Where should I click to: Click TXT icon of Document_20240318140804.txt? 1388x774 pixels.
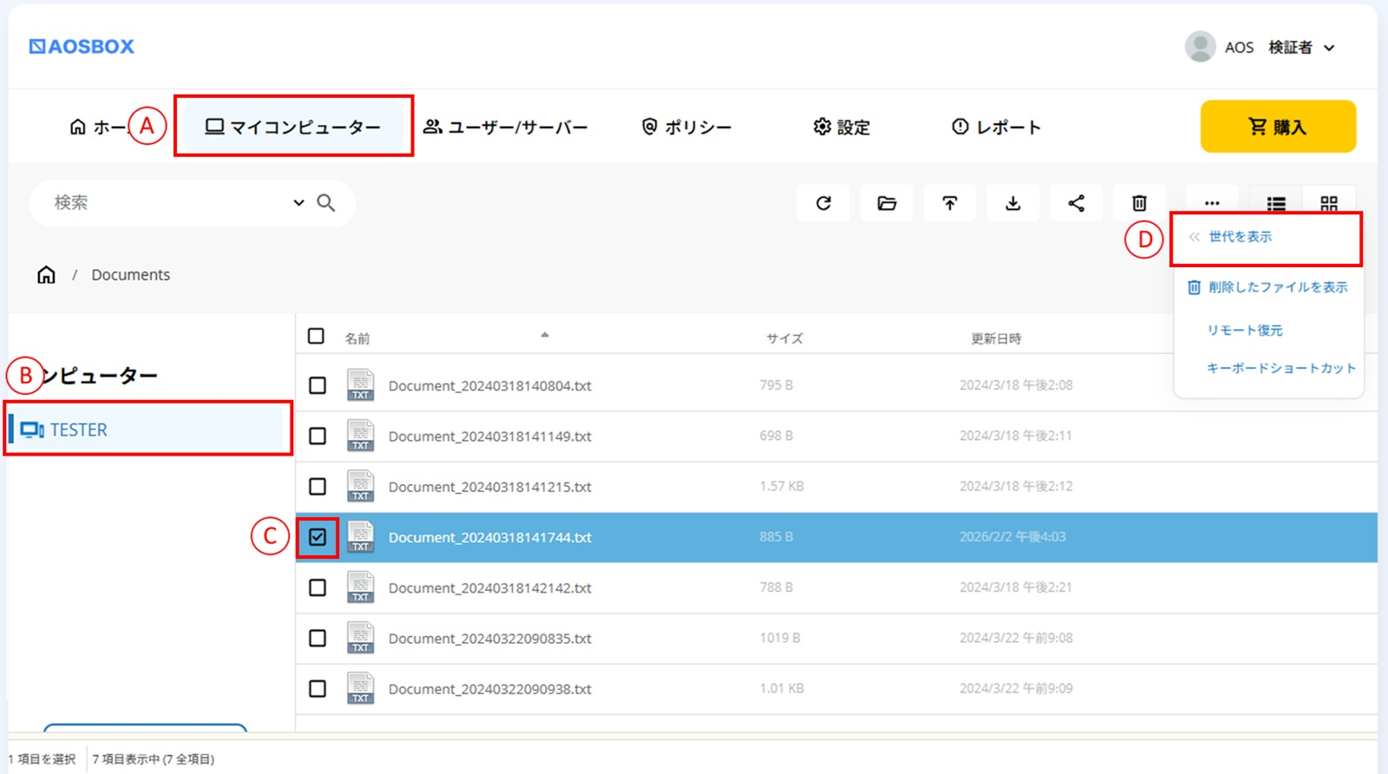(360, 385)
